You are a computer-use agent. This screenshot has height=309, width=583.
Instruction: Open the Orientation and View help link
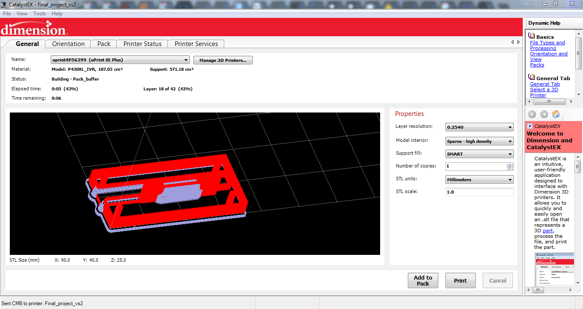(x=548, y=57)
